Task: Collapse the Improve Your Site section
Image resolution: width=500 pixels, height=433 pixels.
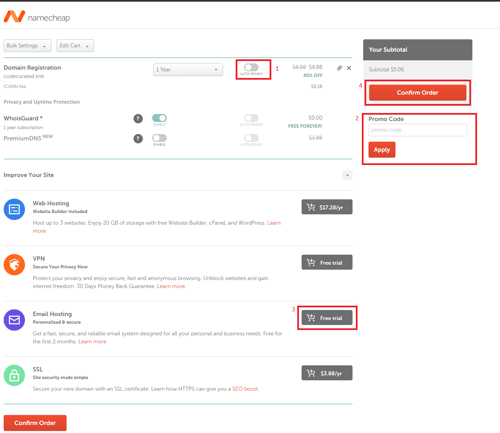Action: [348, 175]
